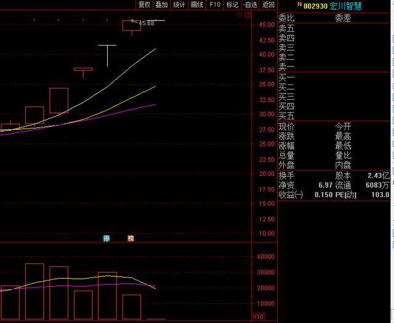Click the 卖四 order row
The width and height of the screenshot is (394, 323).
334,38
